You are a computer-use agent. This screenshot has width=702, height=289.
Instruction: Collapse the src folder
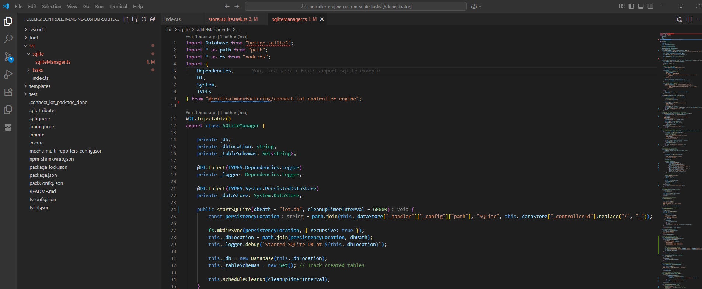coord(32,46)
